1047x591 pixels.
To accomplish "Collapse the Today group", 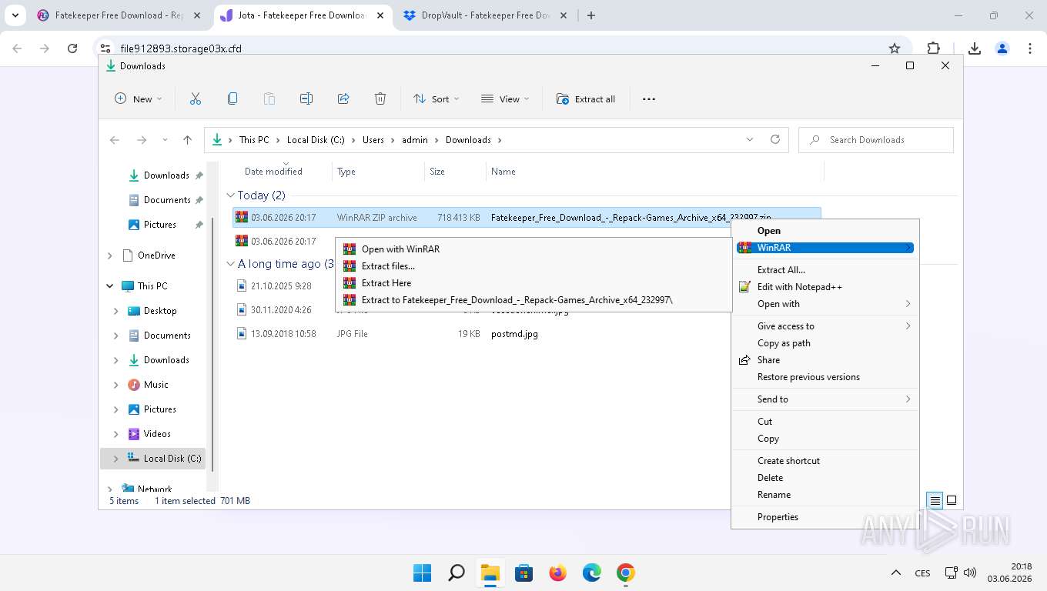I will pyautogui.click(x=230, y=195).
